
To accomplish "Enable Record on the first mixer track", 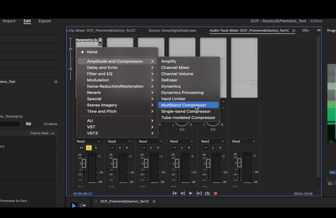I will (96, 148).
